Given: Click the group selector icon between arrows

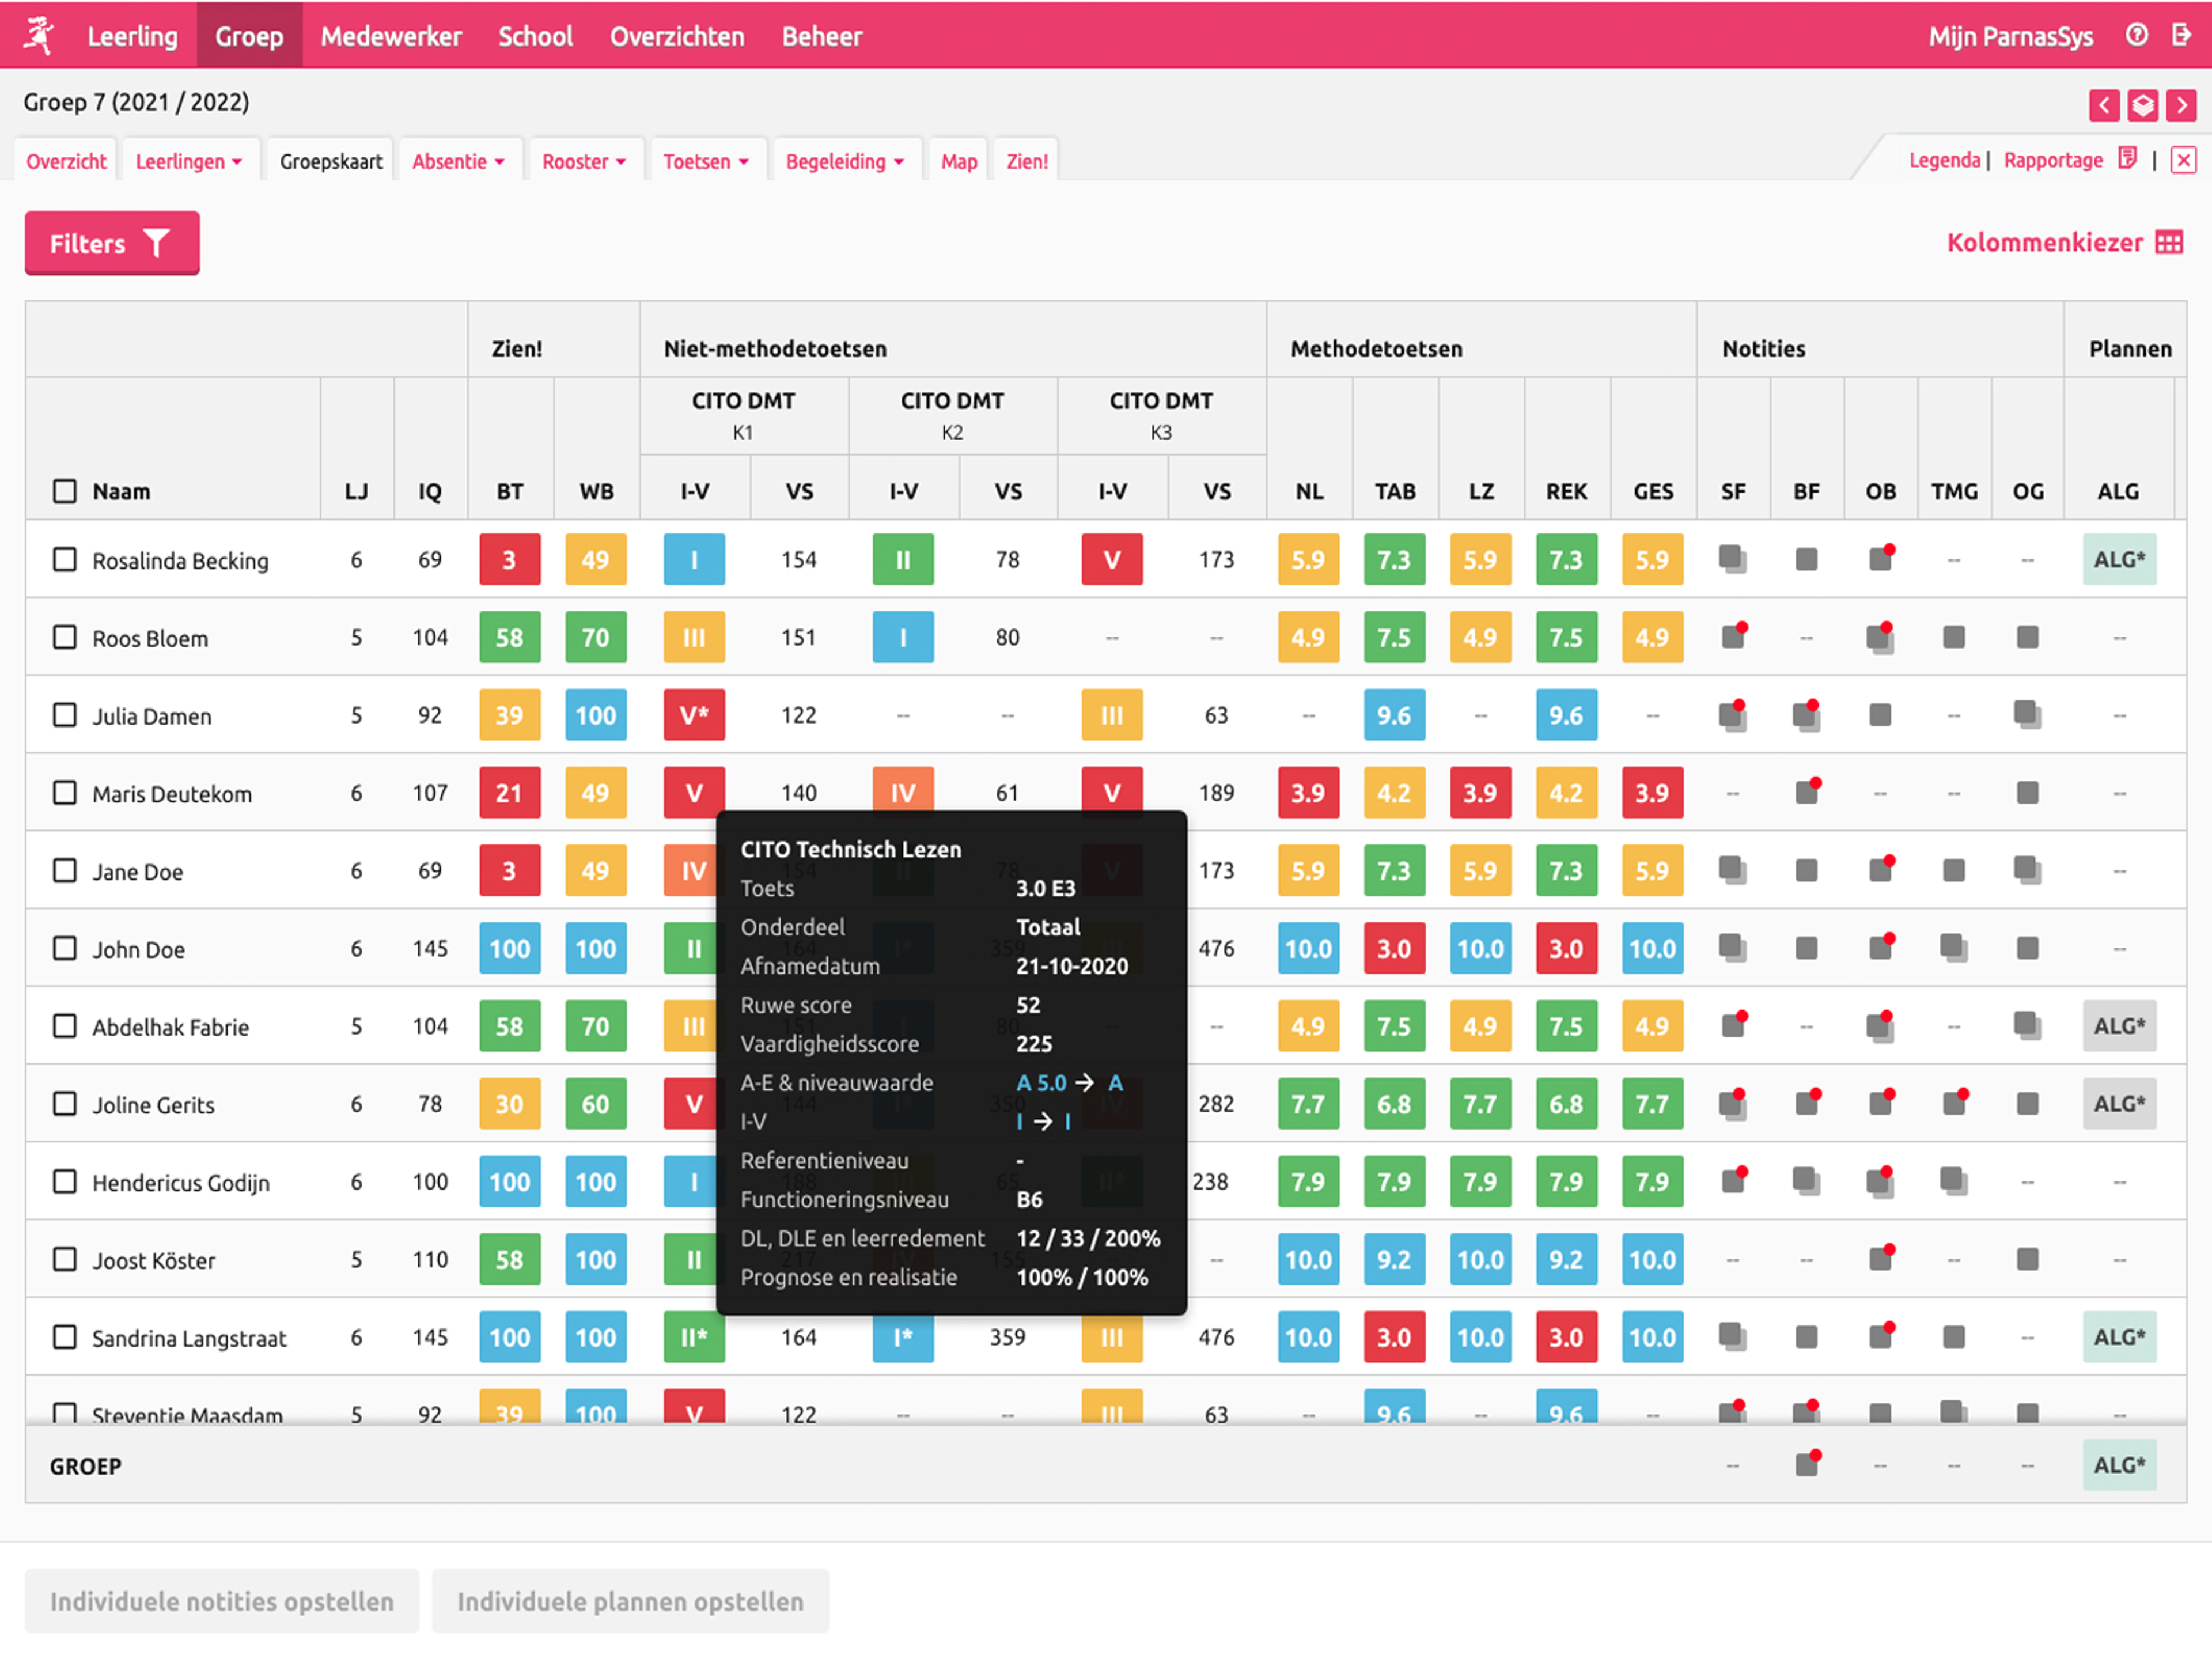Looking at the screenshot, I should (2142, 105).
